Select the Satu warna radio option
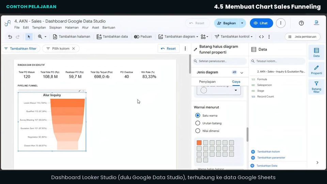The image size is (327, 184). [x=198, y=116]
